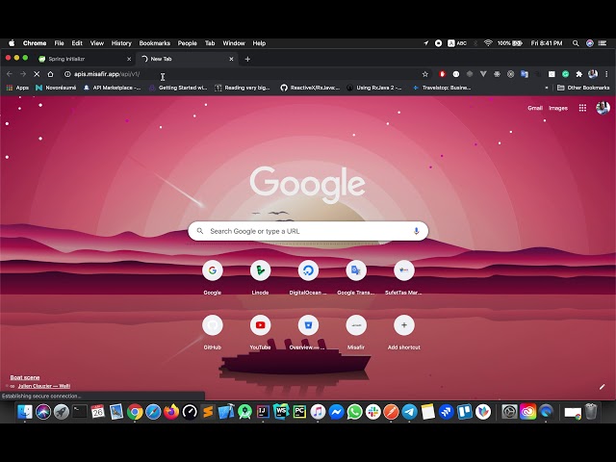
Task: Open the Boat scene background link
Action: click(x=25, y=377)
